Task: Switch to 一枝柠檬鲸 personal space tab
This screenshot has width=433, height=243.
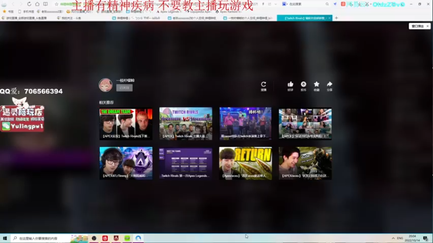Action: point(248,18)
